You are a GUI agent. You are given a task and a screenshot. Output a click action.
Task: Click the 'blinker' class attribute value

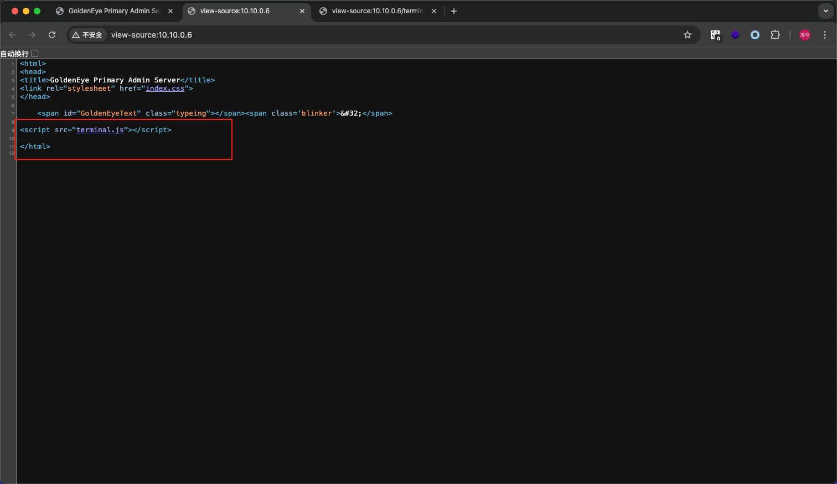click(x=317, y=113)
